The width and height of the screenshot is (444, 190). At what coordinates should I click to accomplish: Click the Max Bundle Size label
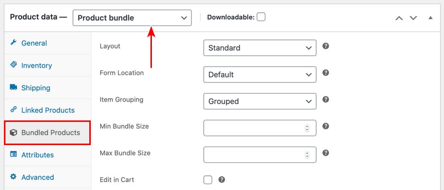(x=125, y=153)
